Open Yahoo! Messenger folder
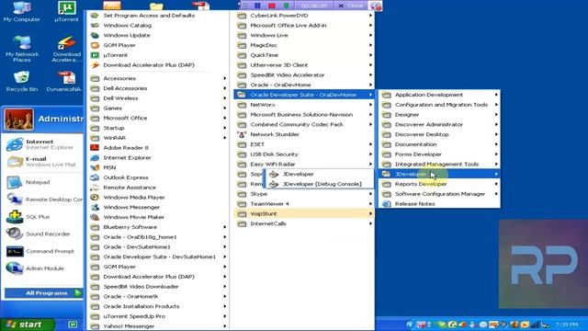The width and height of the screenshot is (588, 331). click(158, 326)
